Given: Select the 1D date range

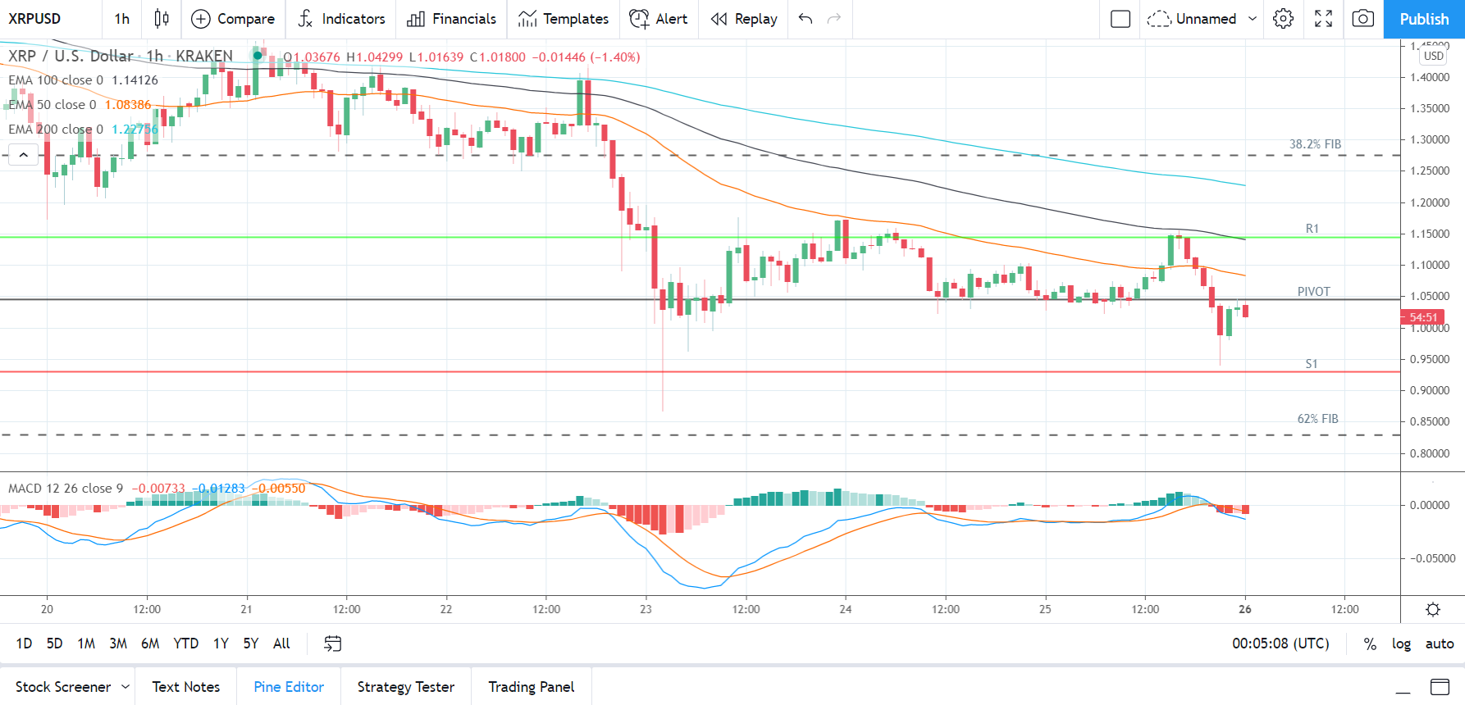Looking at the screenshot, I should coord(25,644).
